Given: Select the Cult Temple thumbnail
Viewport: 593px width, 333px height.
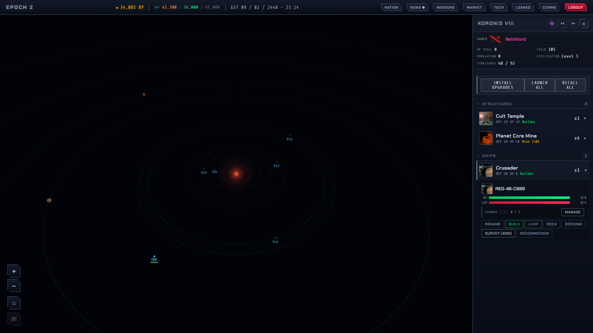Looking at the screenshot, I should 486,118.
